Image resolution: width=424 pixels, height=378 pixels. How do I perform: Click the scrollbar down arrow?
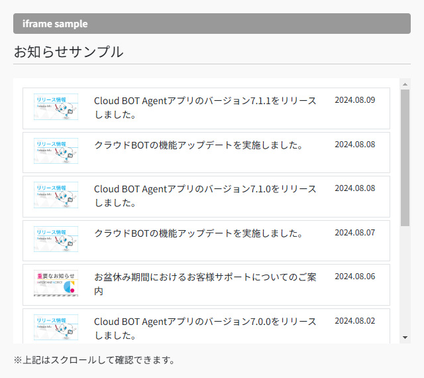pos(405,338)
